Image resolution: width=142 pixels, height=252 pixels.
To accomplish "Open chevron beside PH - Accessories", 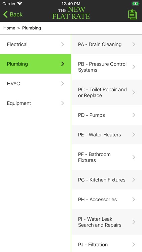I will pos(134,200).
